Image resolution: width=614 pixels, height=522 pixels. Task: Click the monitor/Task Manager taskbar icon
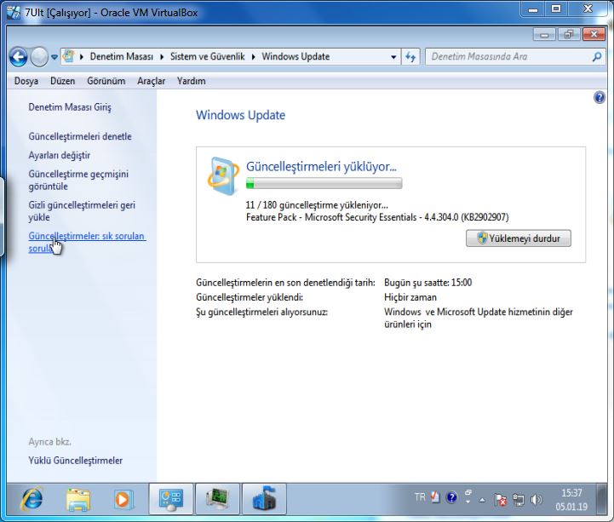click(x=217, y=499)
